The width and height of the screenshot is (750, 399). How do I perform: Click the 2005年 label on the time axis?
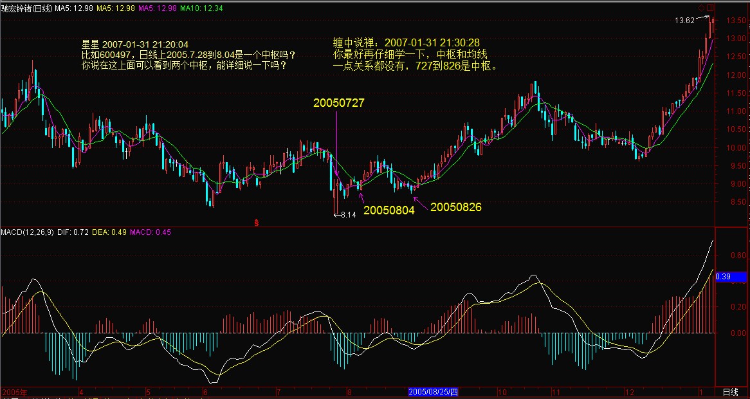(x=16, y=392)
